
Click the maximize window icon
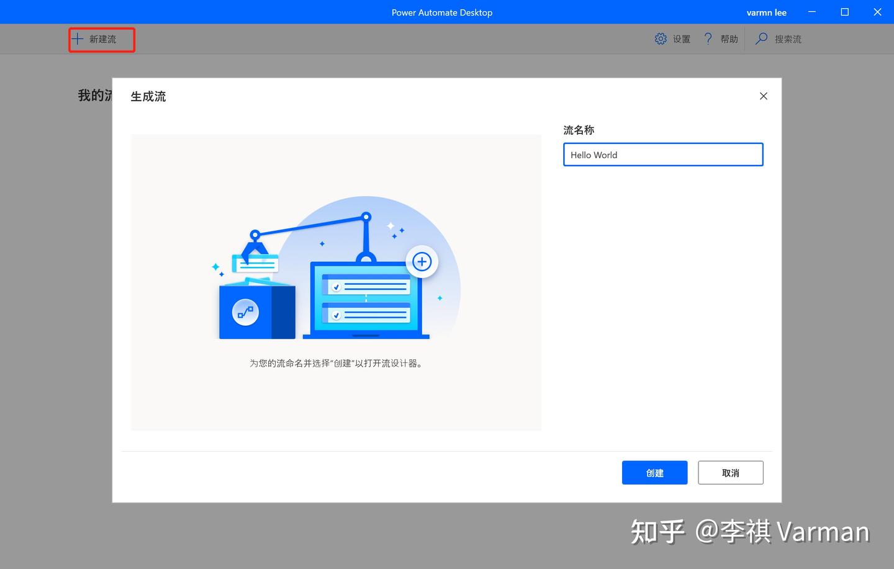844,12
